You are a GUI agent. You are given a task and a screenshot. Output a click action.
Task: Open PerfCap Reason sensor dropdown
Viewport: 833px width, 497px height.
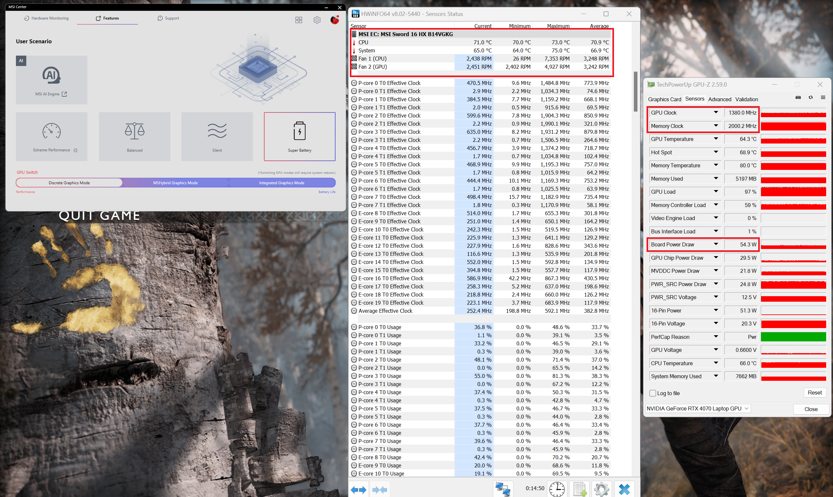716,337
